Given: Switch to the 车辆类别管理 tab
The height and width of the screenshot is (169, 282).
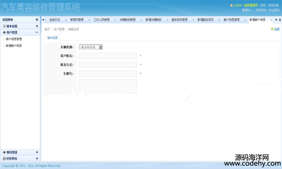Looking at the screenshot, I should pos(127,20).
